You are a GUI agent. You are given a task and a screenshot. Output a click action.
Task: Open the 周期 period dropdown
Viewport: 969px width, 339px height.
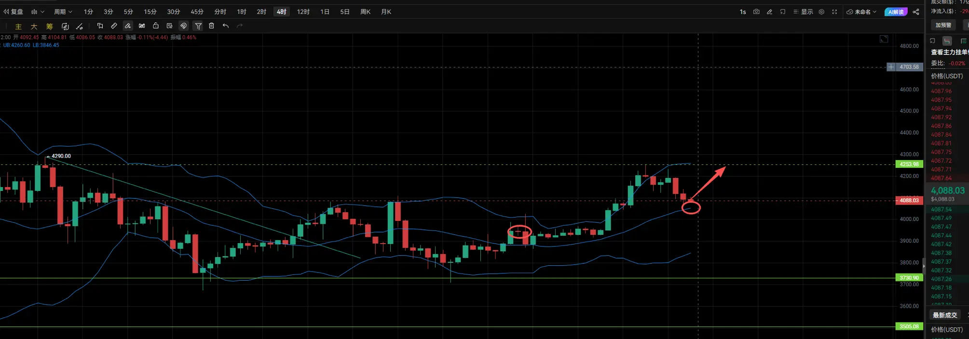tap(63, 12)
